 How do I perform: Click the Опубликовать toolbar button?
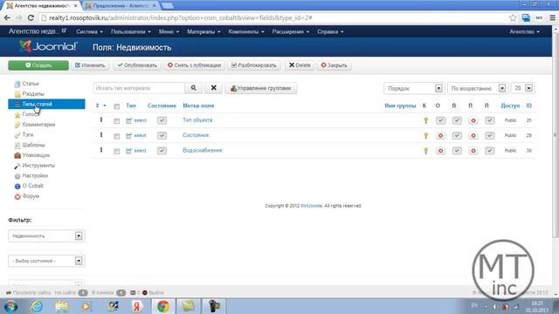click(137, 65)
